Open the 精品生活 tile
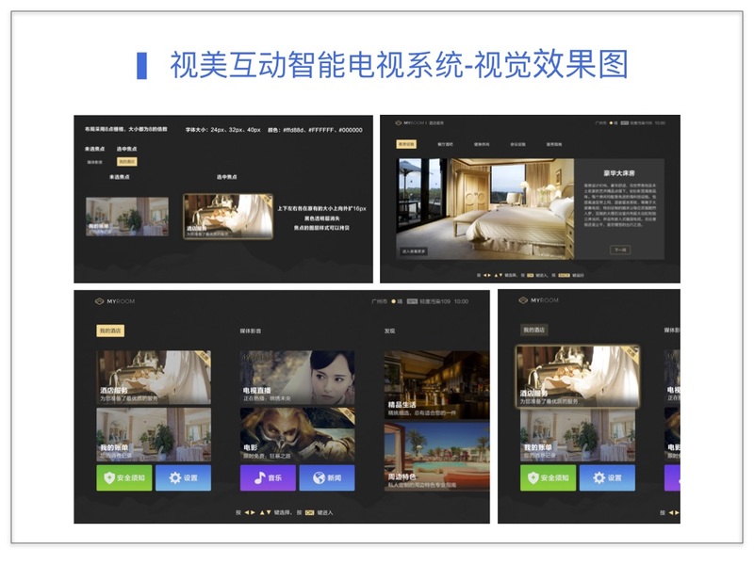This screenshot has height=565, width=754. click(436, 384)
